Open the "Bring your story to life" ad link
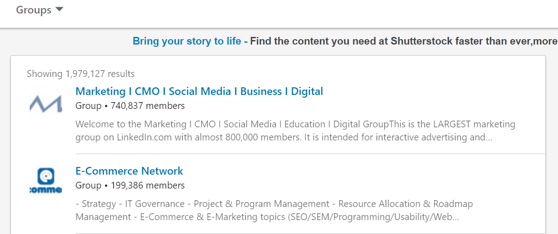 [187, 41]
